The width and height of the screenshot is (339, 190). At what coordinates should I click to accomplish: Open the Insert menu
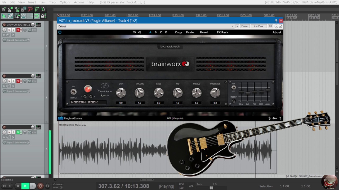(32, 2)
